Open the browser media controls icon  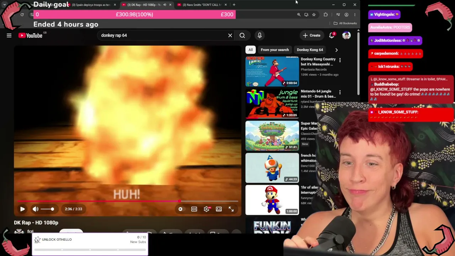[338, 15]
